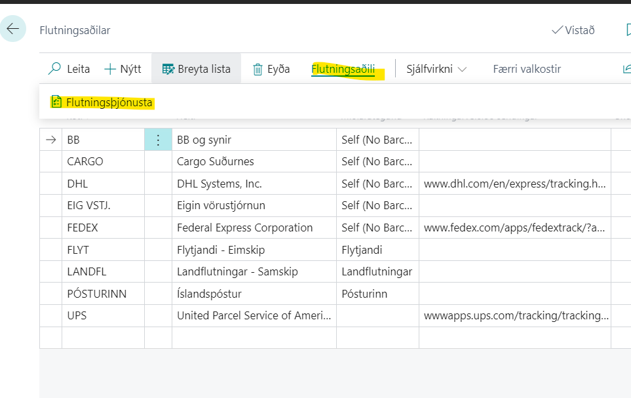This screenshot has width=631, height=398.
Task: Open the Flutningsaðili menu tab
Action: pyautogui.click(x=343, y=69)
